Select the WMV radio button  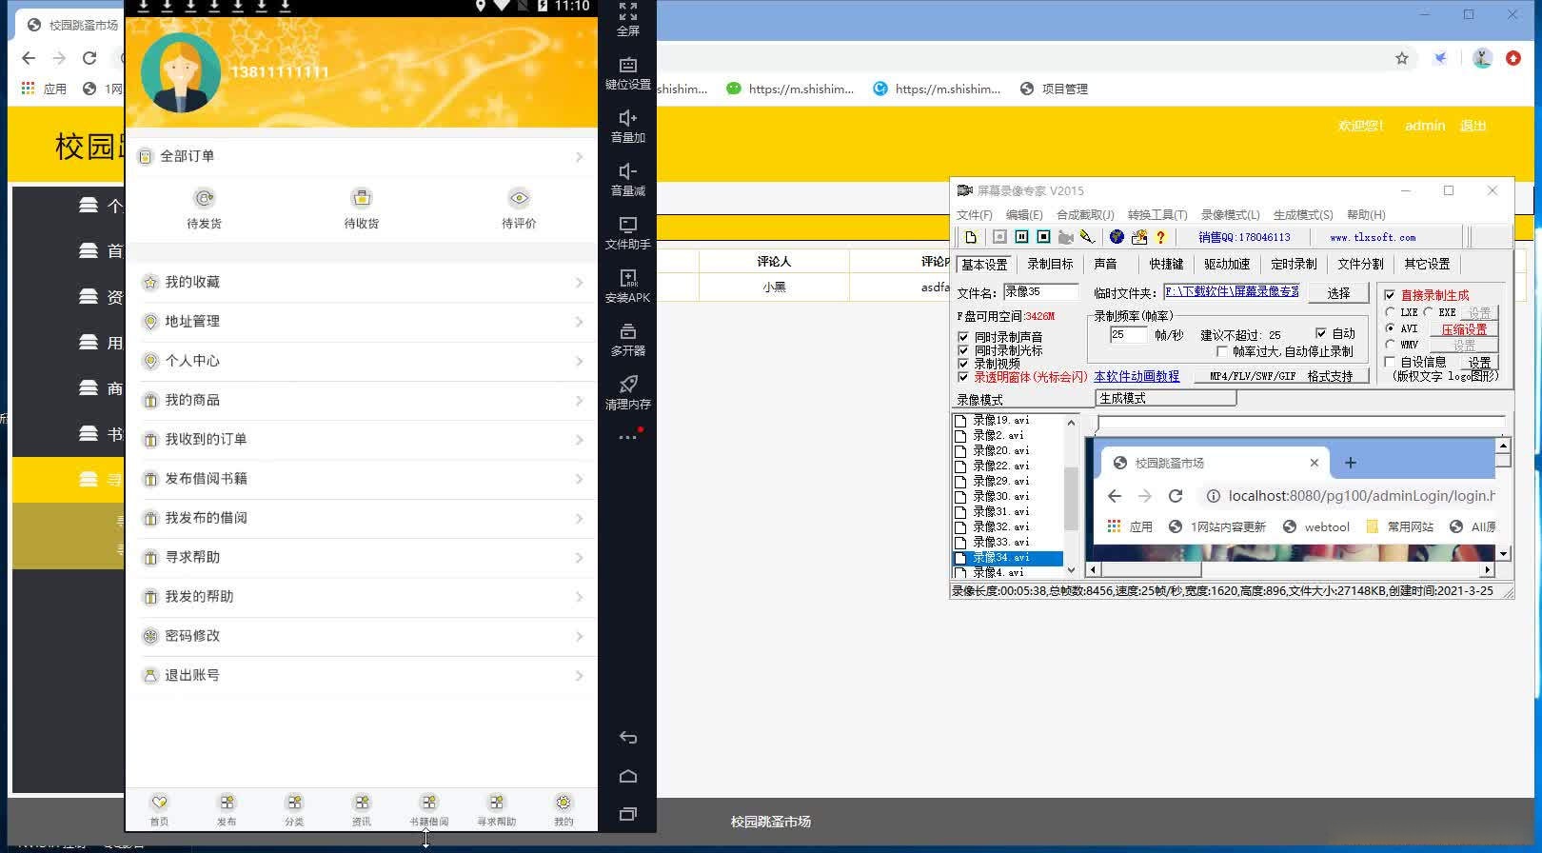1391,345
